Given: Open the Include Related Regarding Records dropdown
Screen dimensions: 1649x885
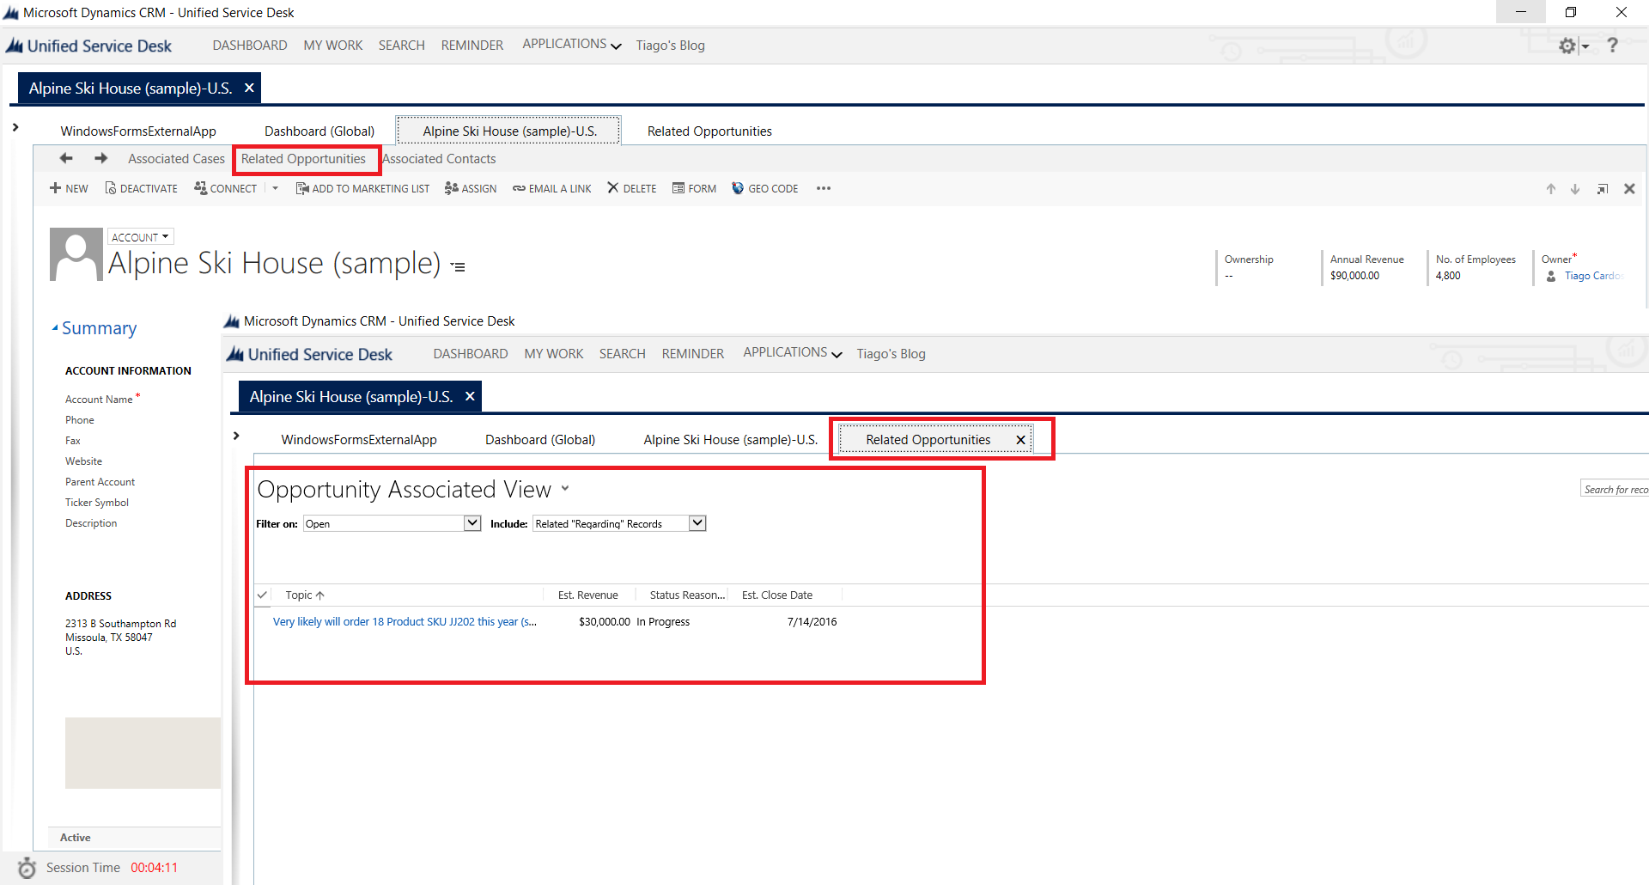Looking at the screenshot, I should [x=697, y=523].
